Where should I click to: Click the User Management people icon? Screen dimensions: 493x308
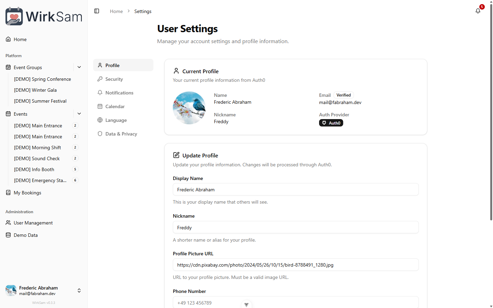[8, 223]
